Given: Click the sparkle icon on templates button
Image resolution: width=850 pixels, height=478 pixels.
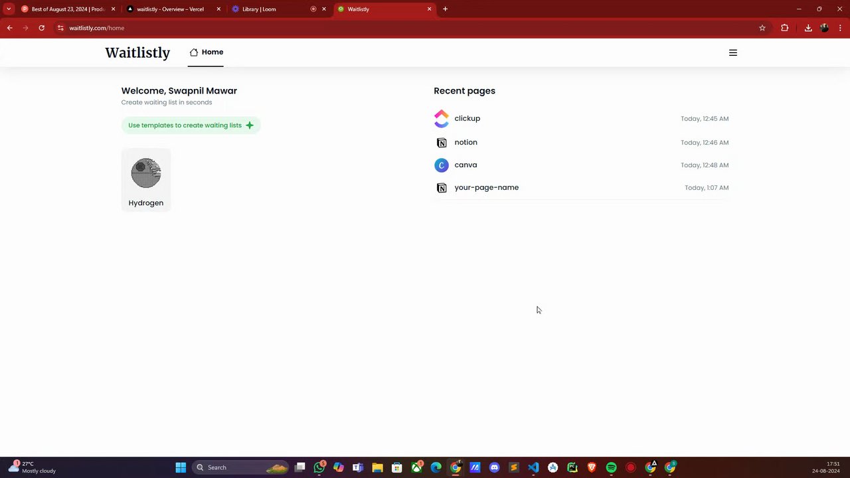Looking at the screenshot, I should (250, 125).
